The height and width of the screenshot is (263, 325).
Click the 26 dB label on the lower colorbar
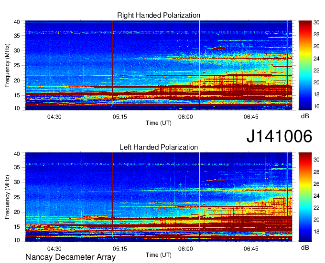pos(316,184)
